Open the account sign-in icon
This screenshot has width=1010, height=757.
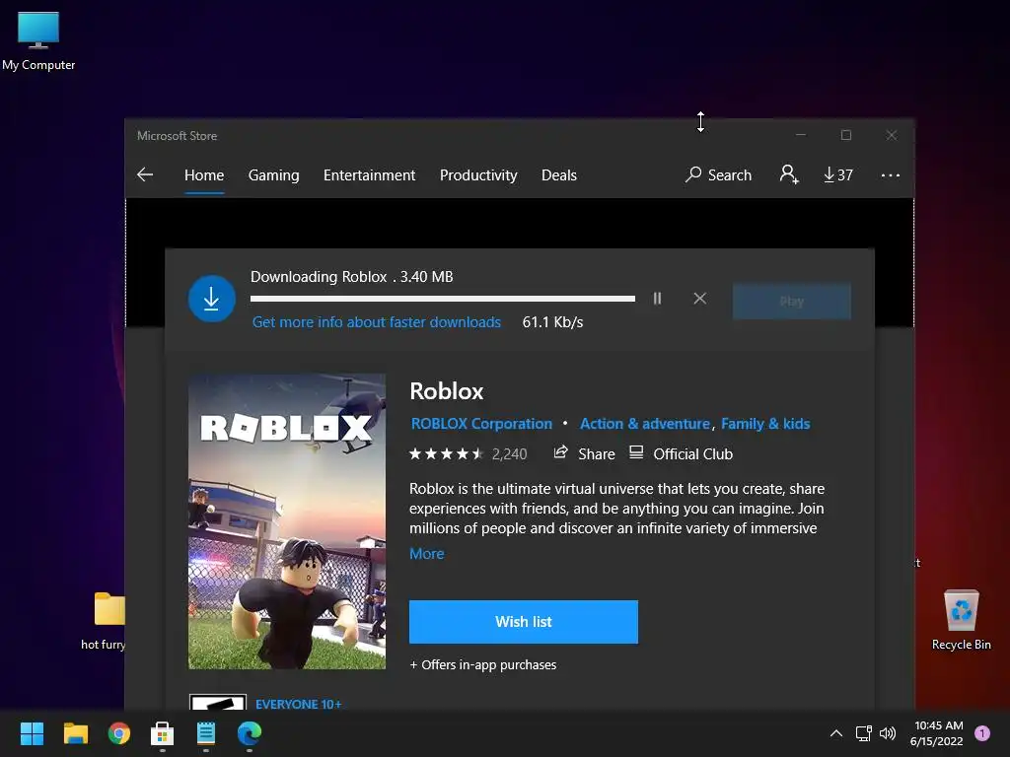click(x=789, y=174)
